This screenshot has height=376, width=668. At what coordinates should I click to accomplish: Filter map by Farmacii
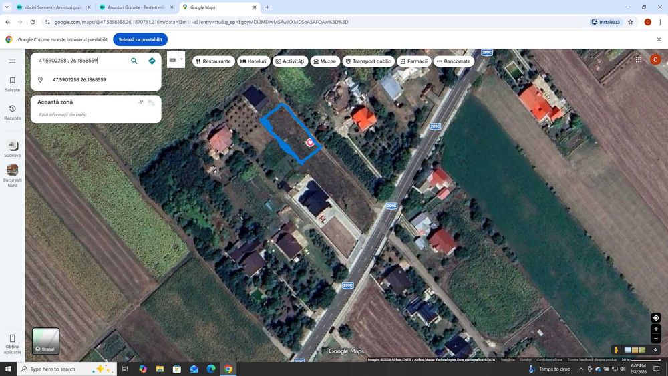click(414, 61)
